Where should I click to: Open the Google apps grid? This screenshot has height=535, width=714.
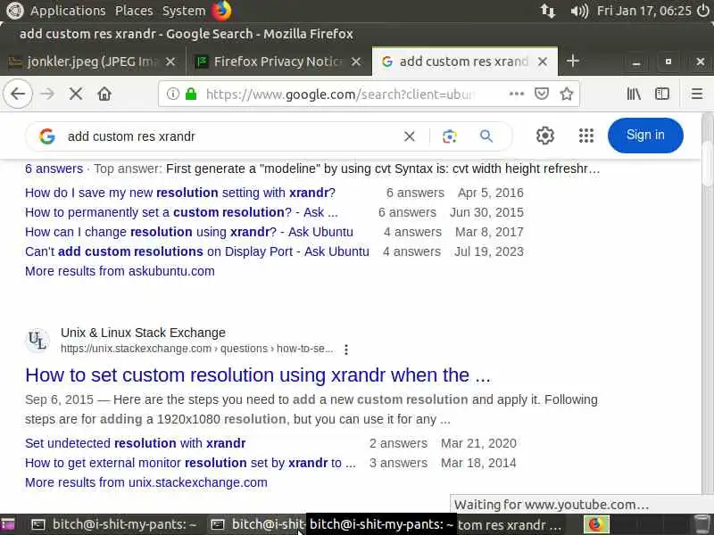point(586,136)
